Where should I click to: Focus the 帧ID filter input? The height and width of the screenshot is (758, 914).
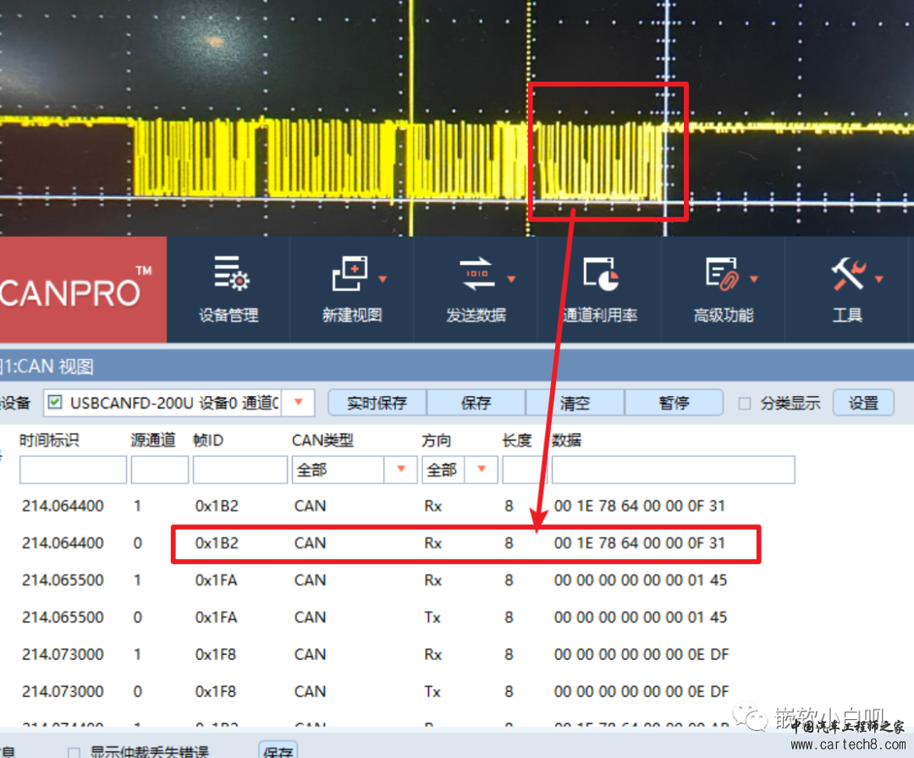point(240,470)
